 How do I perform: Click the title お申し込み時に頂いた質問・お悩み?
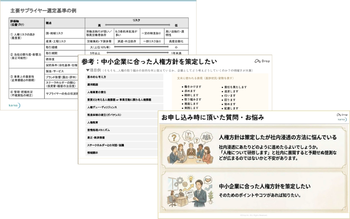coord(213,117)
